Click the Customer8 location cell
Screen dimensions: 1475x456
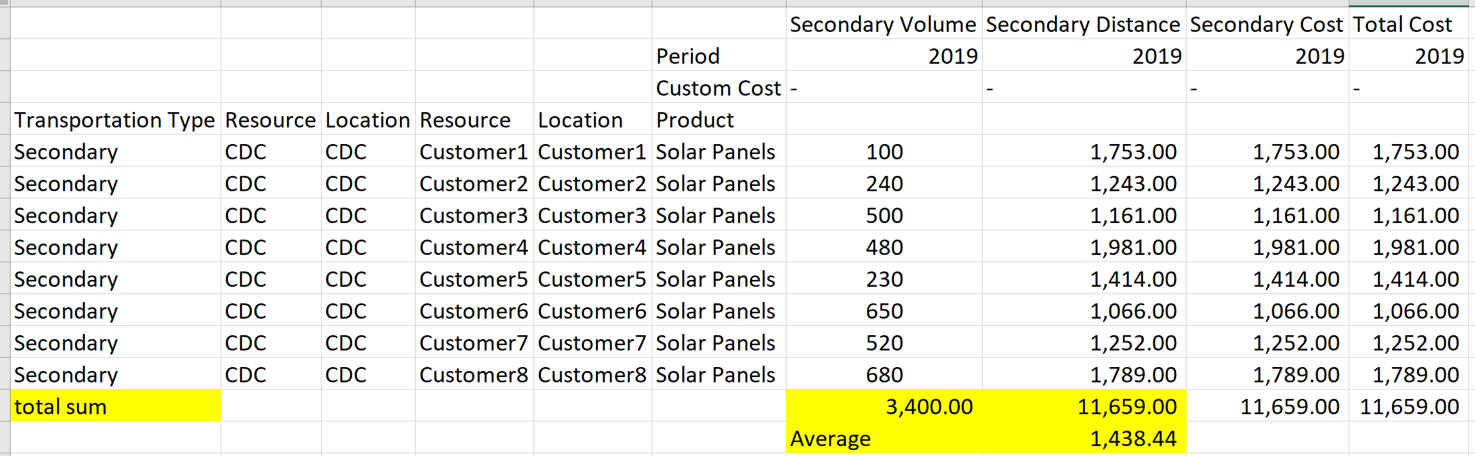[592, 375]
